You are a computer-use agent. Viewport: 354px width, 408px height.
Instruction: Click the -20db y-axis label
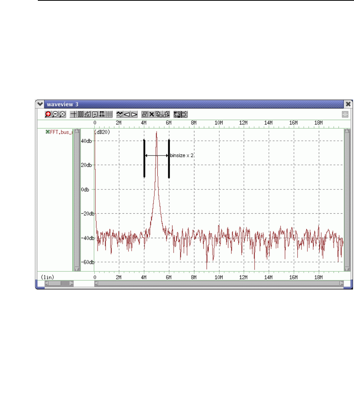pyautogui.click(x=88, y=214)
